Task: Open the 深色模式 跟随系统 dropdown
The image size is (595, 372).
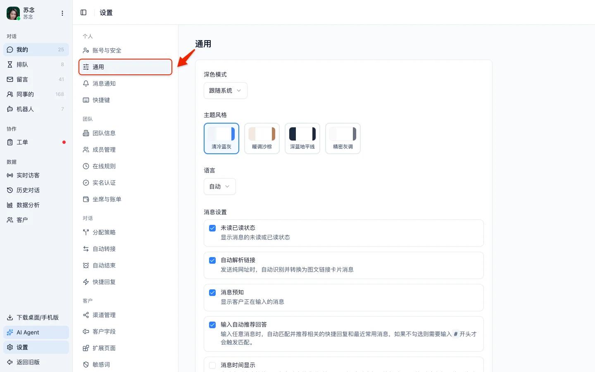Action: (226, 91)
